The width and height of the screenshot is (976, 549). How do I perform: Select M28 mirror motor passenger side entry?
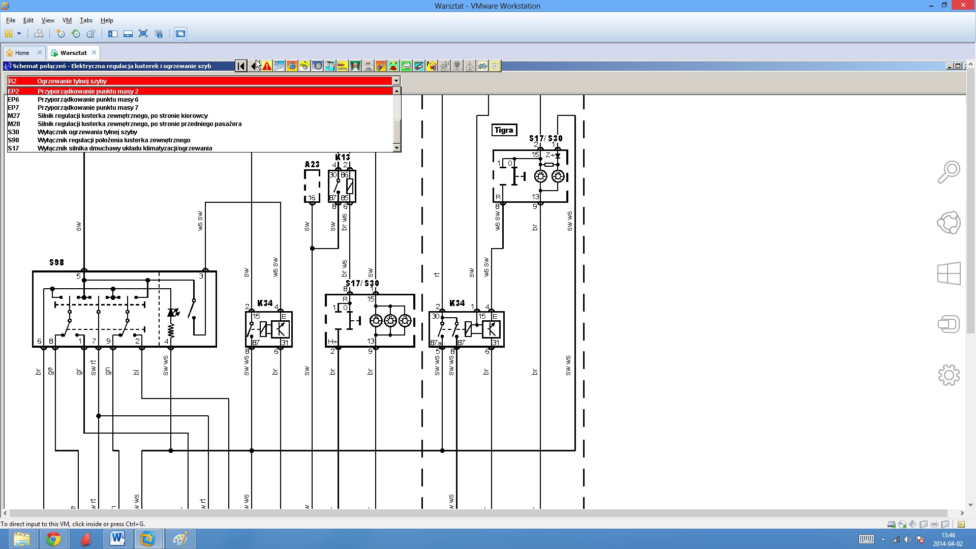[200, 124]
